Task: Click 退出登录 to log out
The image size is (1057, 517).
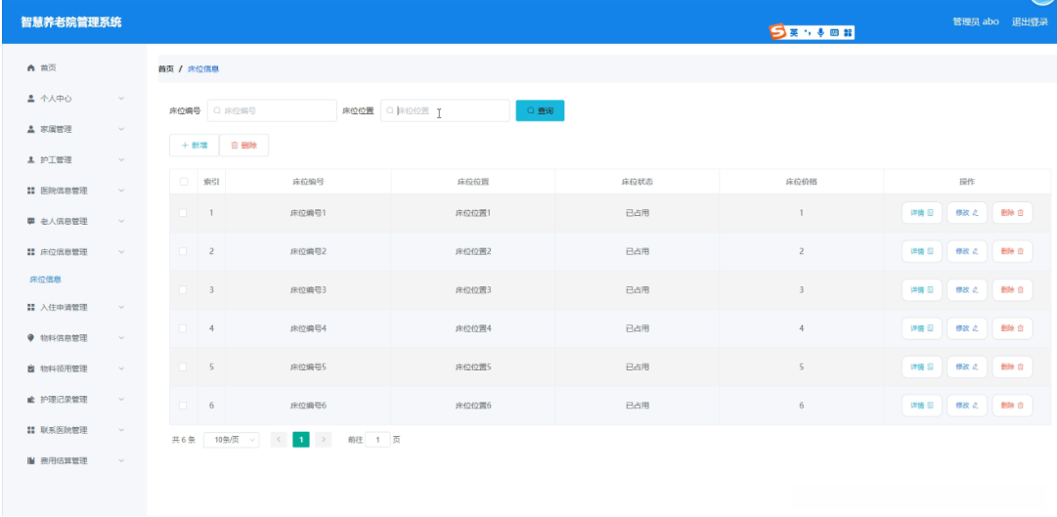Action: pyautogui.click(x=1030, y=22)
